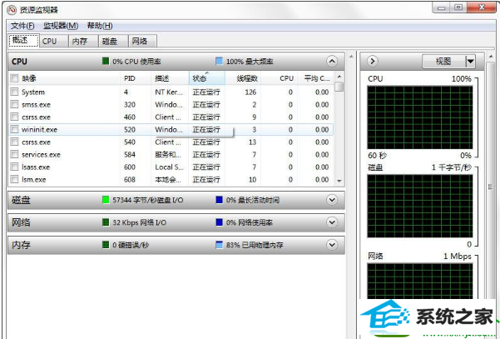Select the lsm.exe process name

(x=34, y=180)
